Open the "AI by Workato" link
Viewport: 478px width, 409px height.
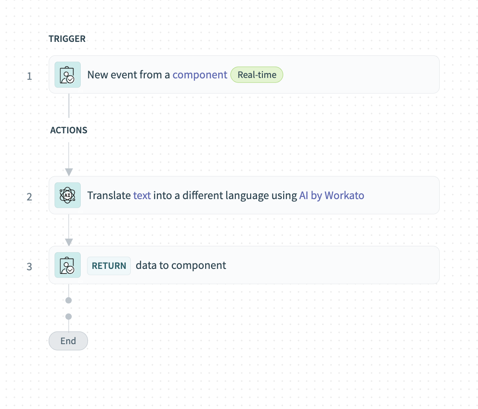tap(331, 195)
